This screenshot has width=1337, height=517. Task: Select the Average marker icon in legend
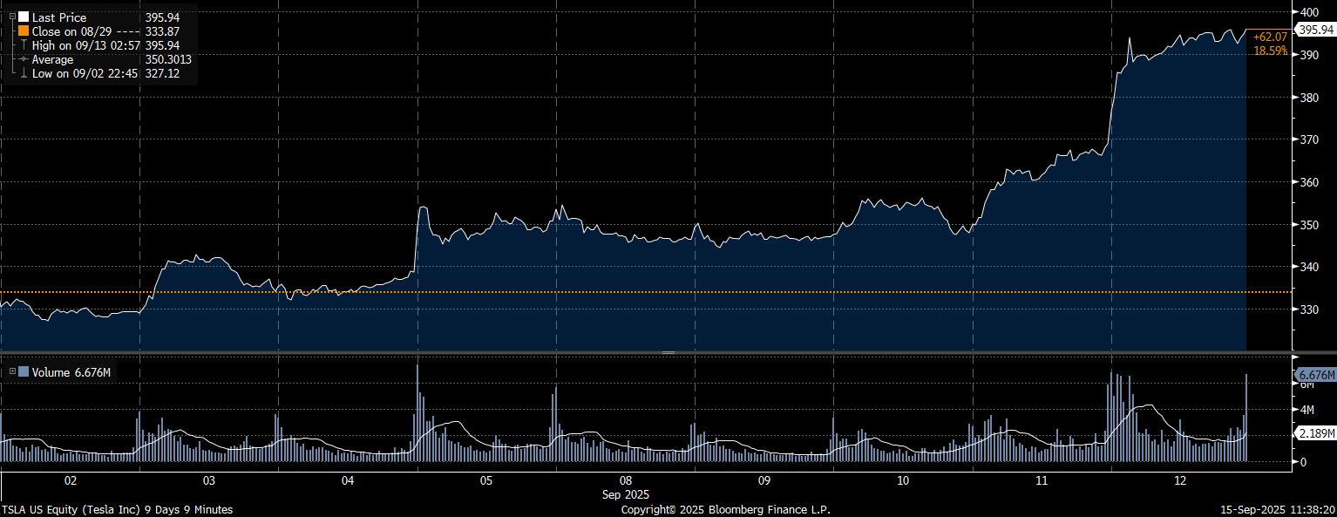click(x=24, y=59)
